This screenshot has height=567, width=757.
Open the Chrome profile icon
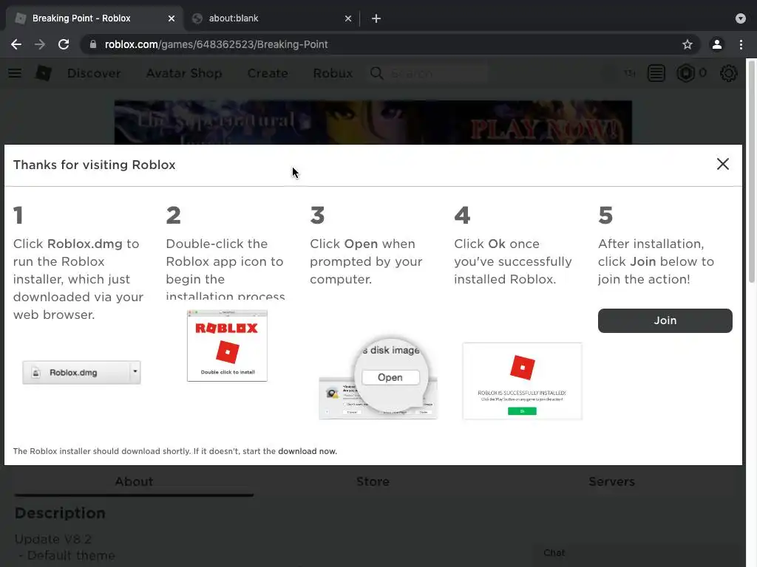tap(716, 44)
